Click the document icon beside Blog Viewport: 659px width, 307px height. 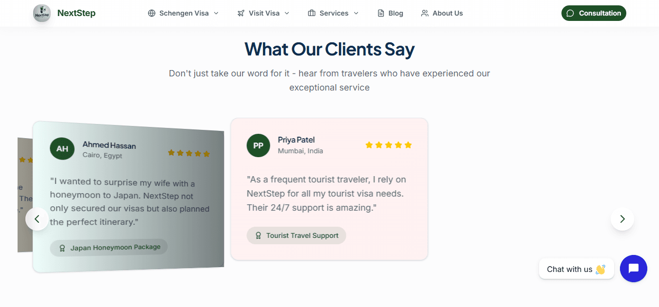pos(381,13)
